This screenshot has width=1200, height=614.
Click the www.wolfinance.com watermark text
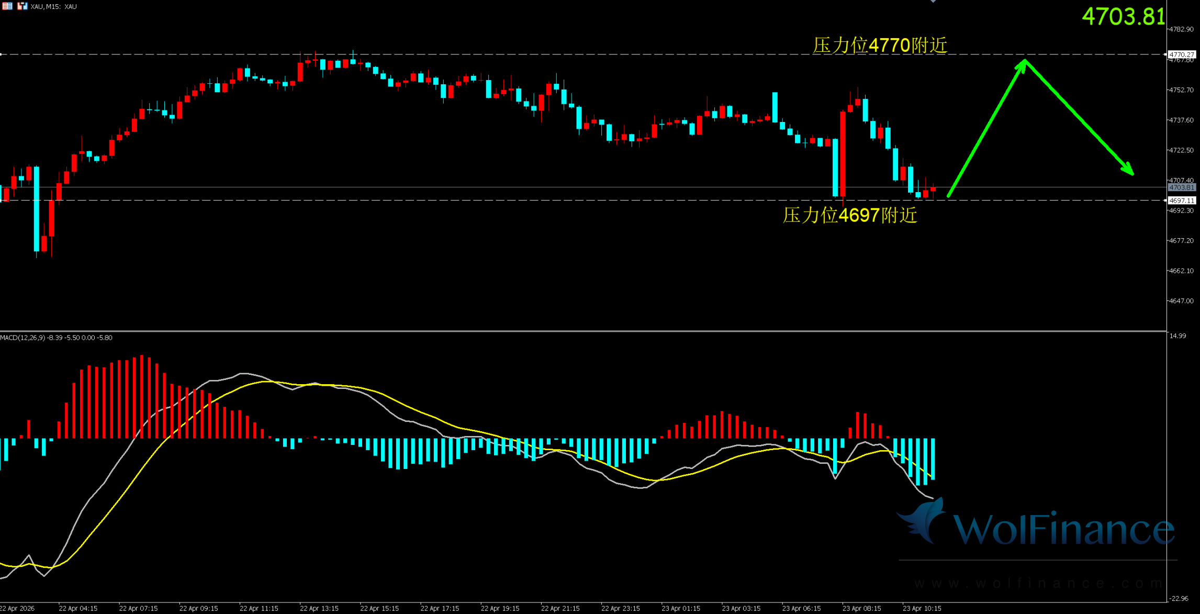[1038, 583]
